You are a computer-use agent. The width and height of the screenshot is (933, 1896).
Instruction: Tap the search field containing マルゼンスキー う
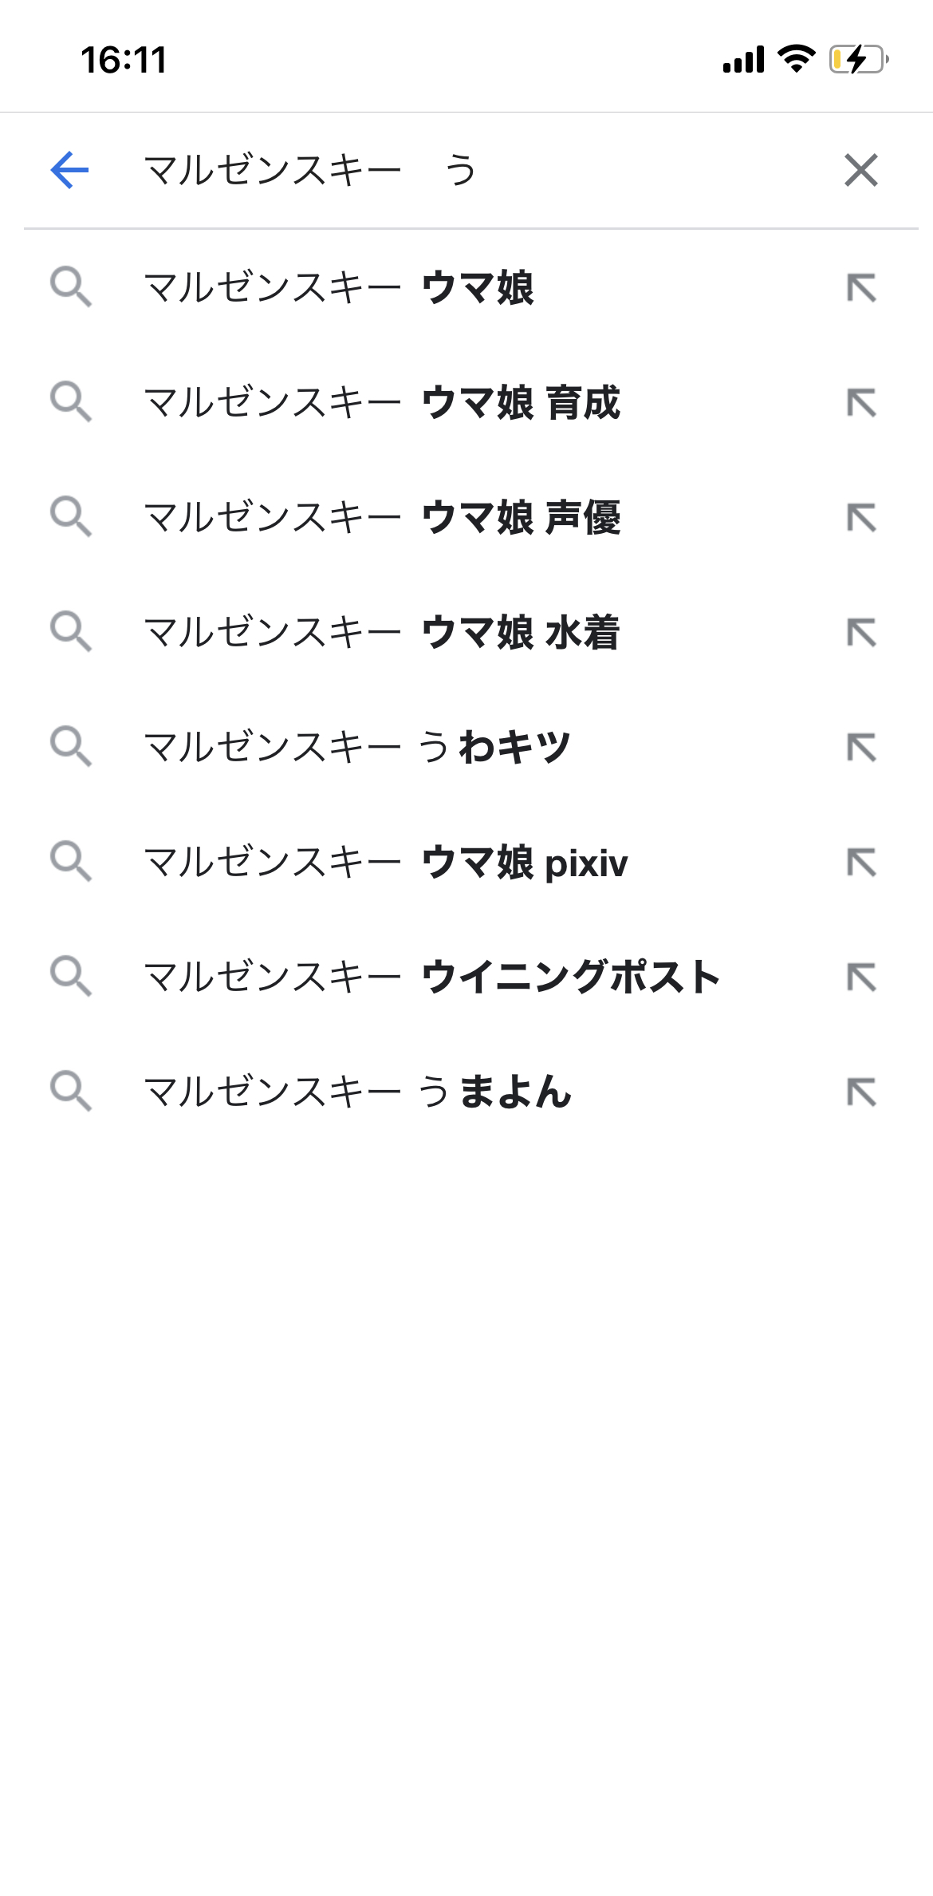463,170
